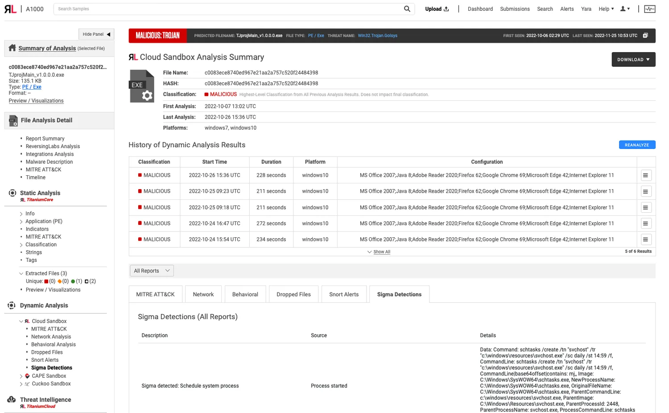Click the File Analysis Detail document icon
Screen dimensions: 669x413
pos(13,120)
